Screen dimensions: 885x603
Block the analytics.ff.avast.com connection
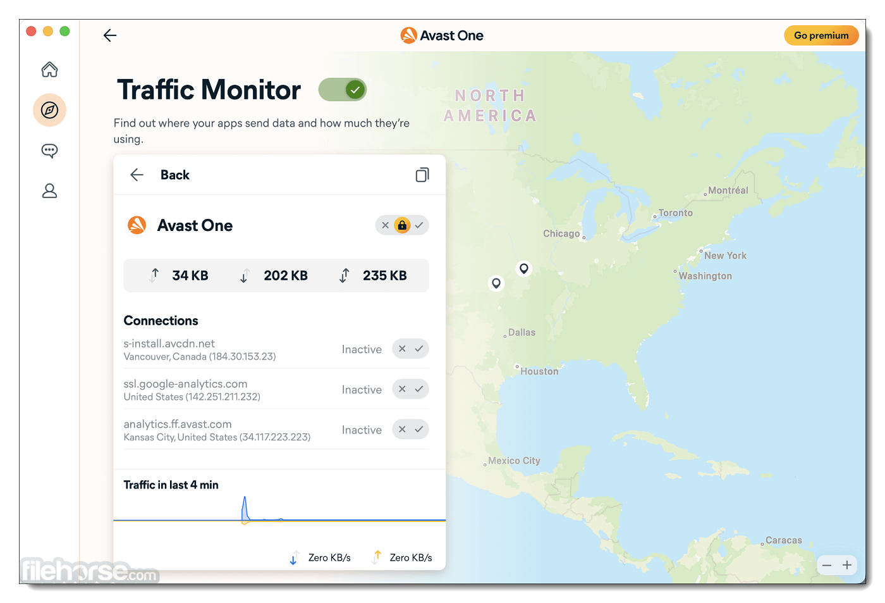point(402,430)
